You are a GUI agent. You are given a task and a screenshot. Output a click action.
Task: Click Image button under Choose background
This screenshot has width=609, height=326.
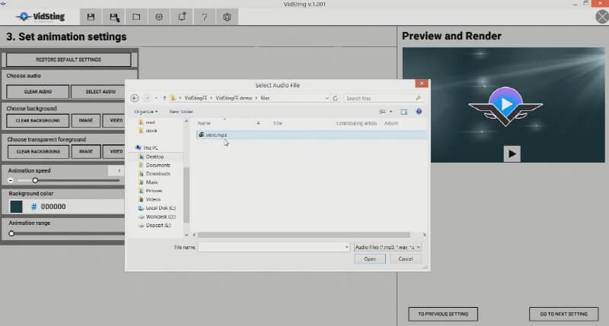pos(86,121)
